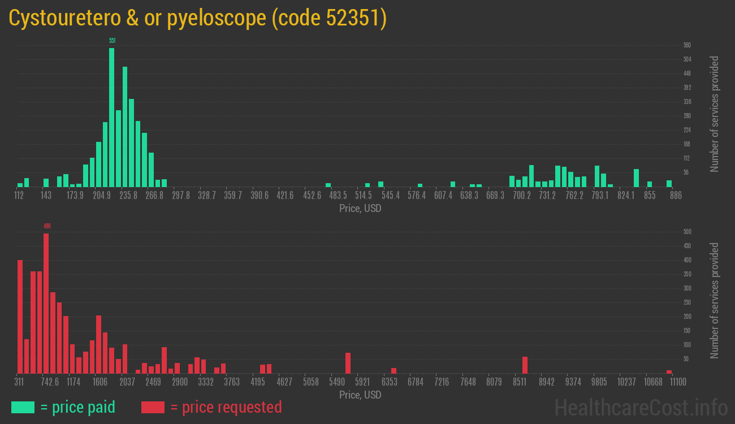Click the first red bar at price 311
This screenshot has height=424, width=735.
coord(20,317)
